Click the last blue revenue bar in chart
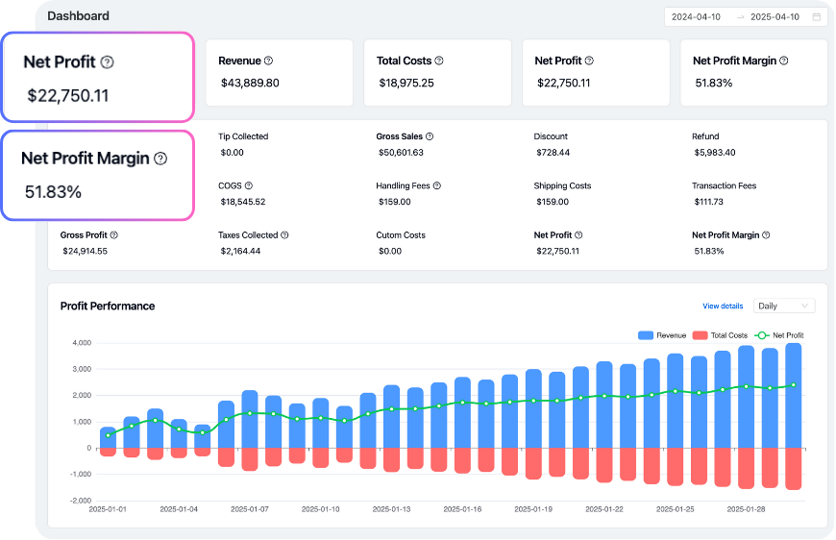Viewport: 836px width, 540px height. (x=794, y=396)
